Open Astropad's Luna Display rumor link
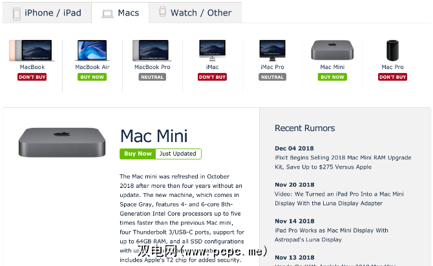433x266 pixels. coord(331,235)
